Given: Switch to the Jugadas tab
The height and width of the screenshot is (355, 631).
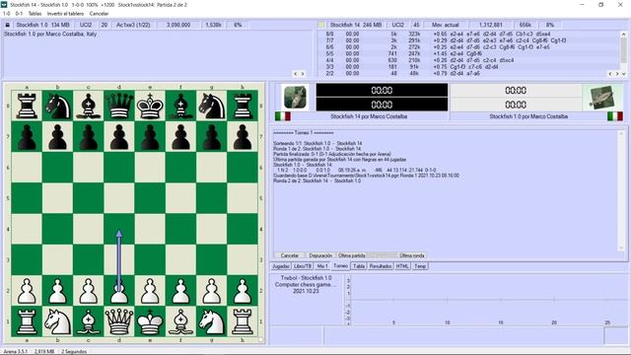Looking at the screenshot, I should point(280,266).
